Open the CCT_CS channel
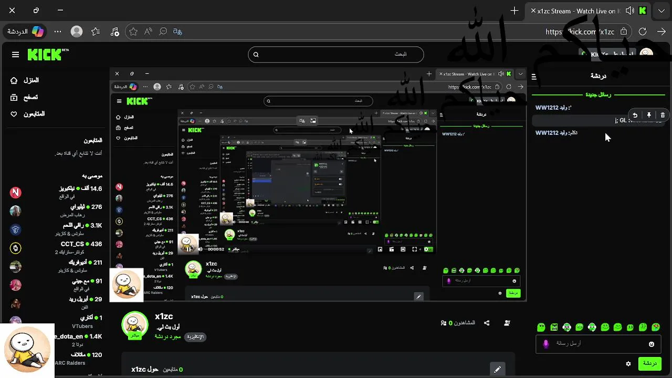The image size is (672, 378). click(x=55, y=247)
